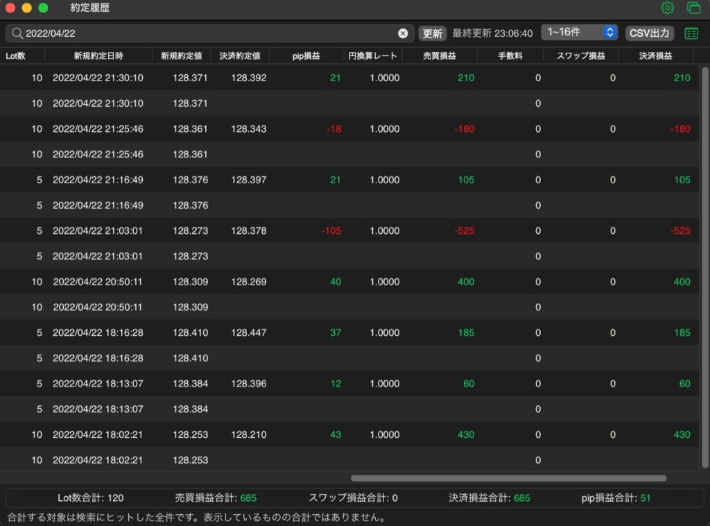Select closing price 128.378 cell
Viewport: 710px width, 526px height.
click(249, 230)
